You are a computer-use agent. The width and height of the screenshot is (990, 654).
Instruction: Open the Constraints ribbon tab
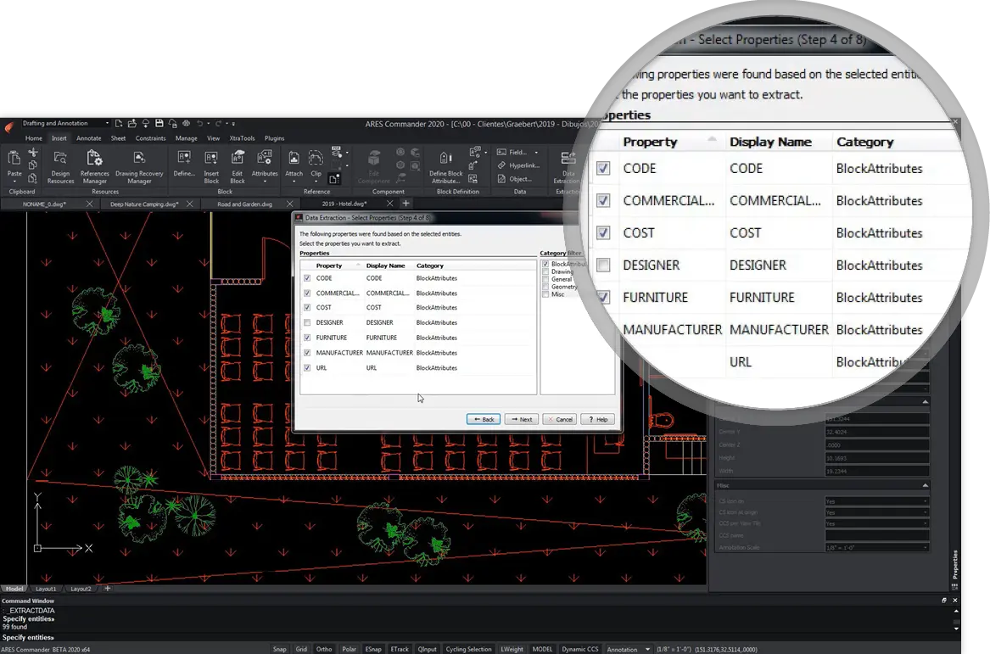[x=150, y=138]
